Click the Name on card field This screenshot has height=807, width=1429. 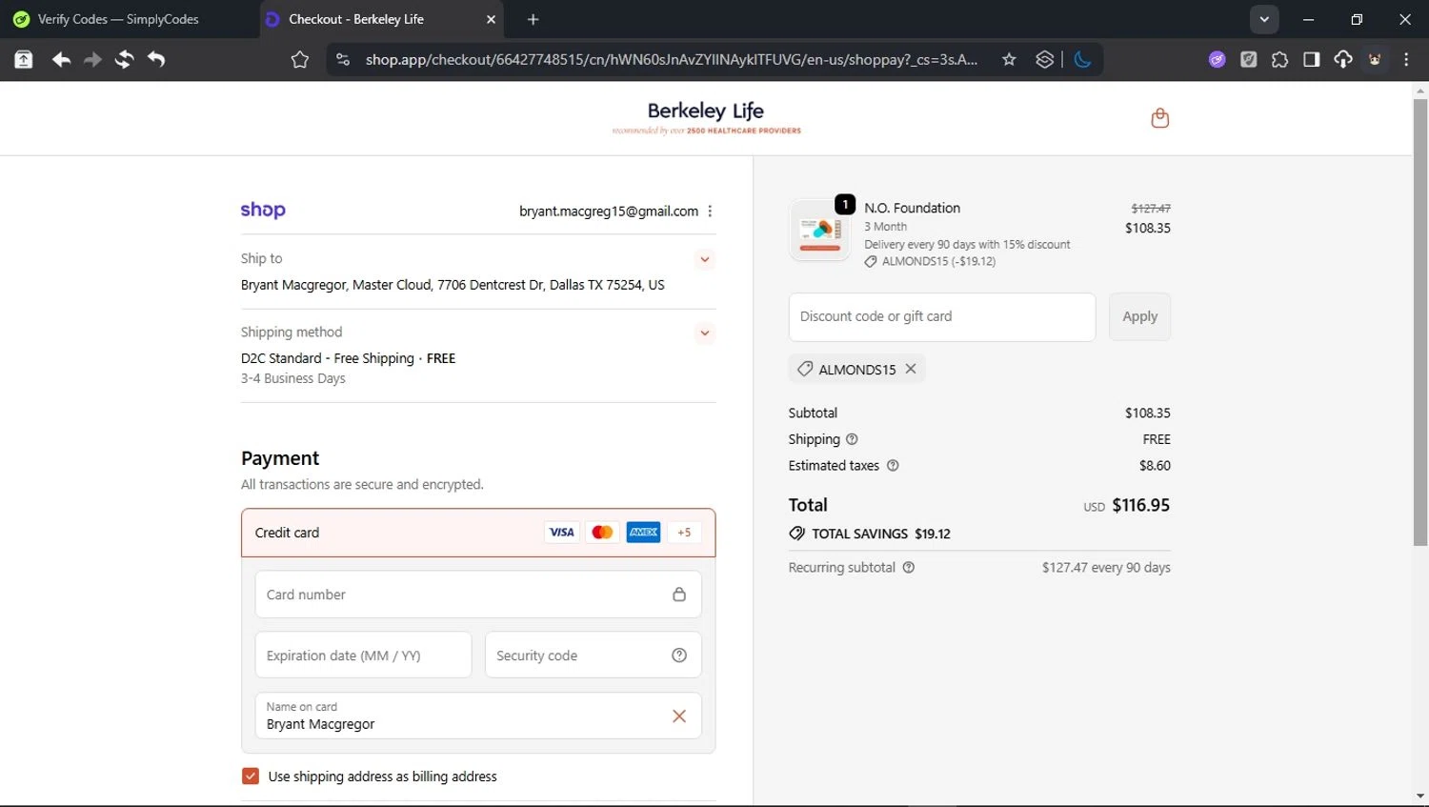pyautogui.click(x=478, y=716)
